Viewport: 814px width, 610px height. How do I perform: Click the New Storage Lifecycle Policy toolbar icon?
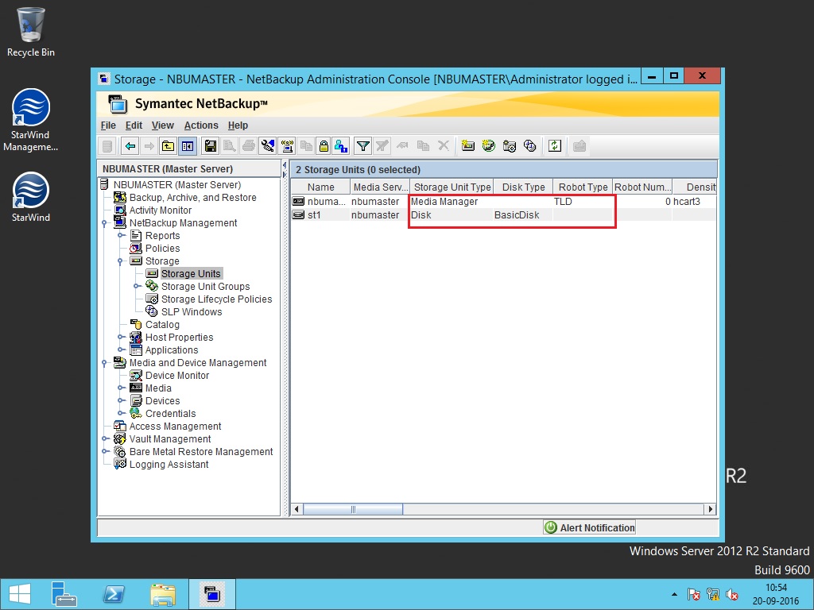510,146
